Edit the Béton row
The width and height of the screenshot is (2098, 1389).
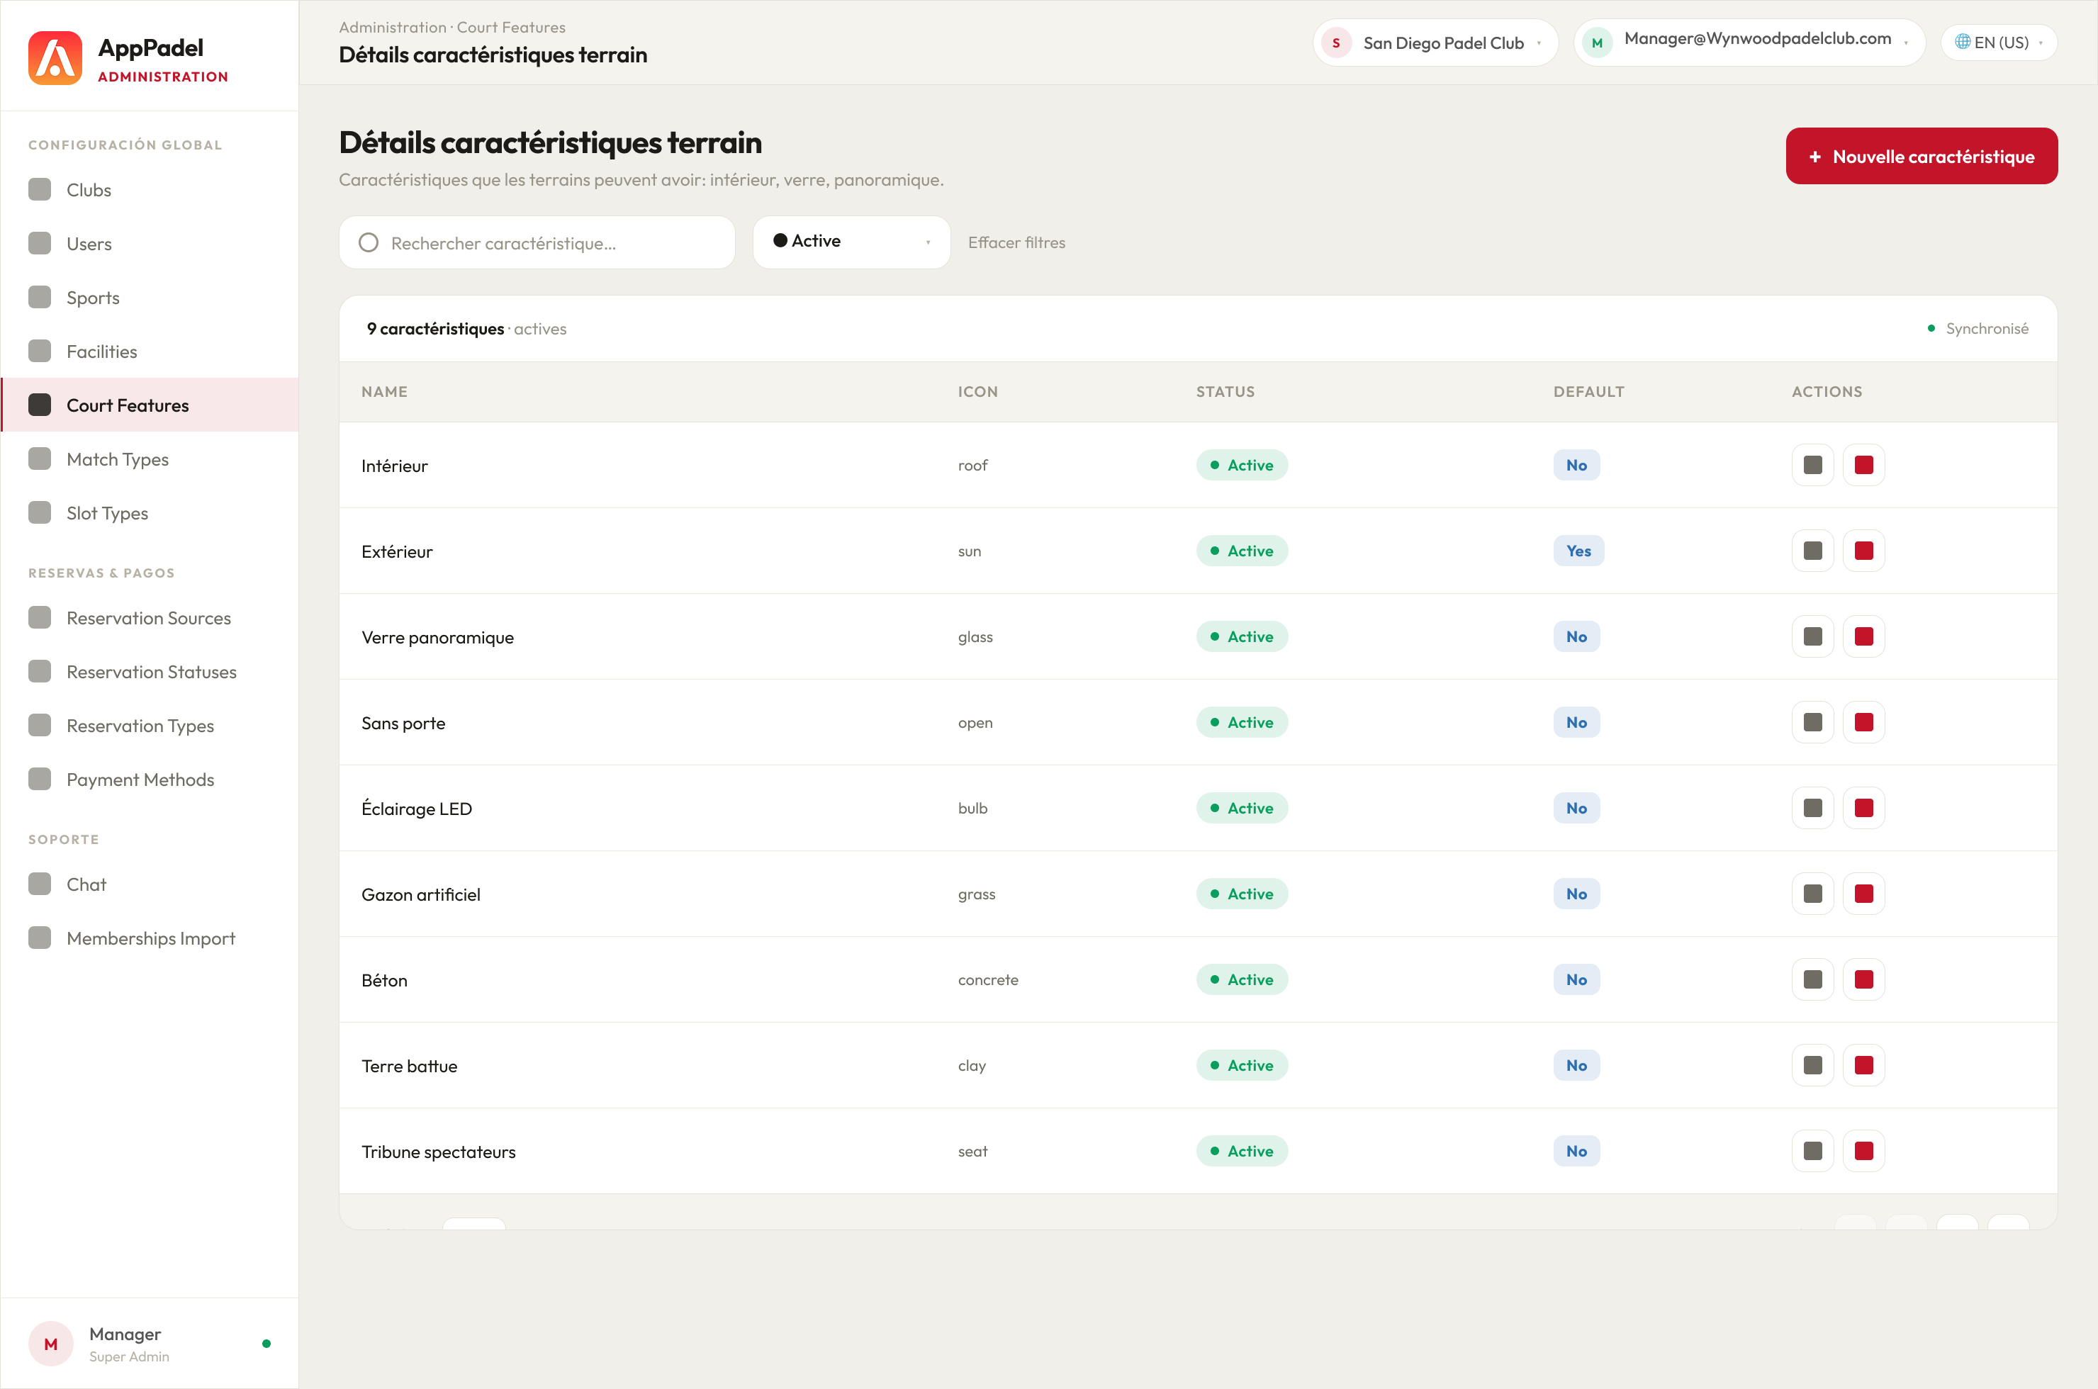pos(1813,979)
